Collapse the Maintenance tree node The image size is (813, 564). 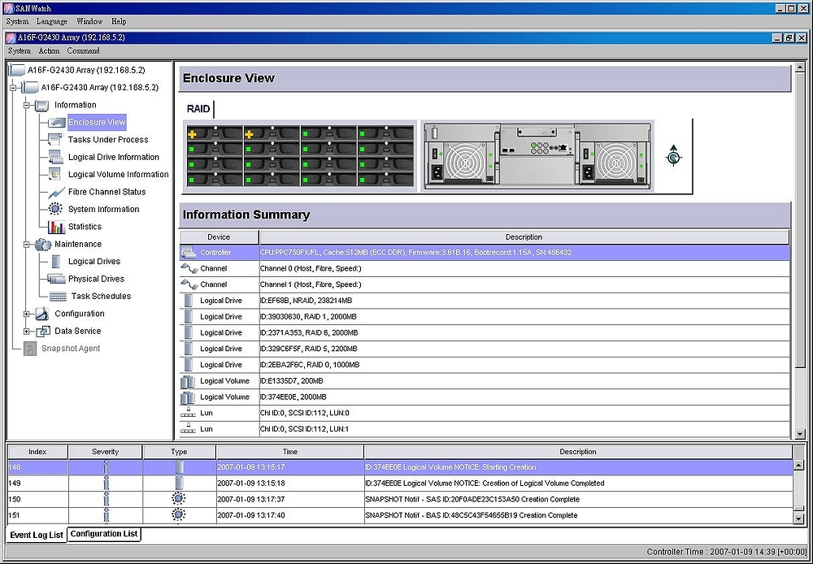26,244
